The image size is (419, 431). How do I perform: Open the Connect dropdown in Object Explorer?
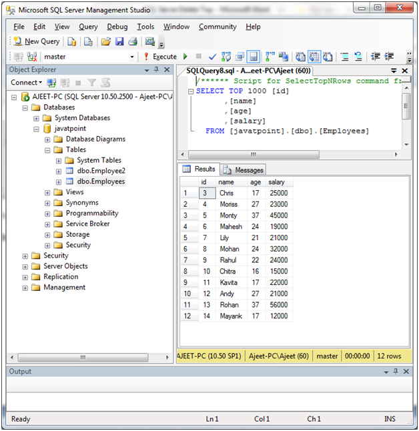pos(27,83)
